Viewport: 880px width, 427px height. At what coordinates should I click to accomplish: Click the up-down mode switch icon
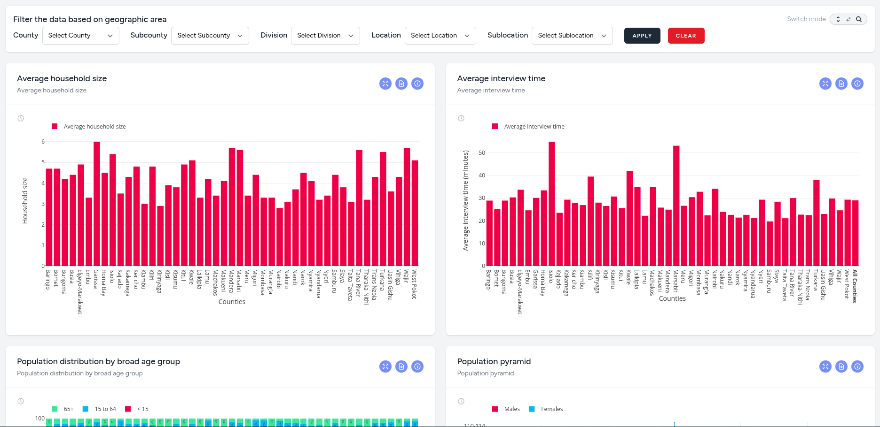[838, 19]
